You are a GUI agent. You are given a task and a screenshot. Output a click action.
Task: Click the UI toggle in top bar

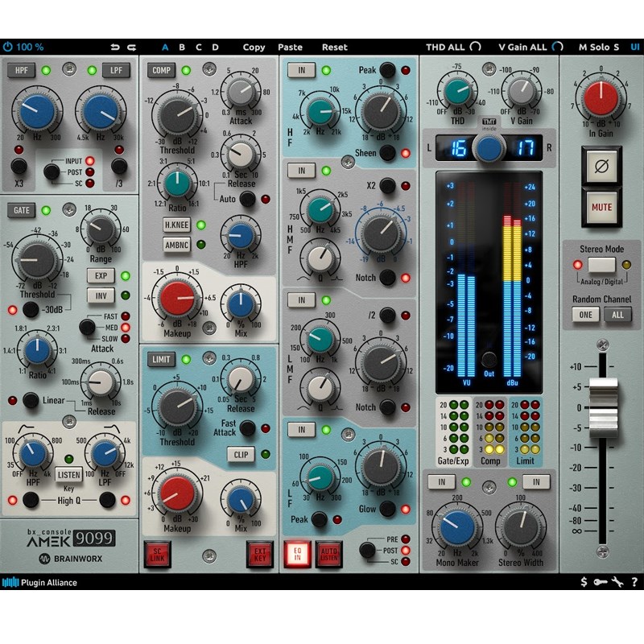click(x=635, y=47)
